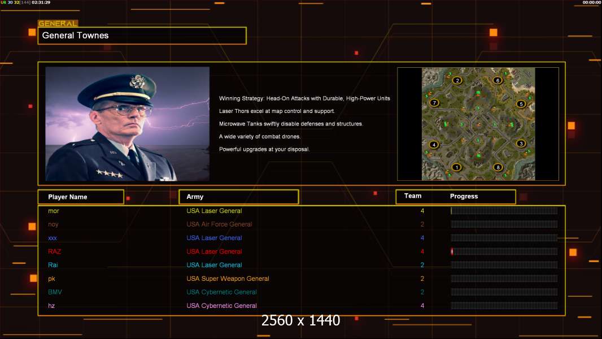Image resolution: width=602 pixels, height=339 pixels.
Task: Click noy's USA Air Force General entry
Action: [x=219, y=224]
